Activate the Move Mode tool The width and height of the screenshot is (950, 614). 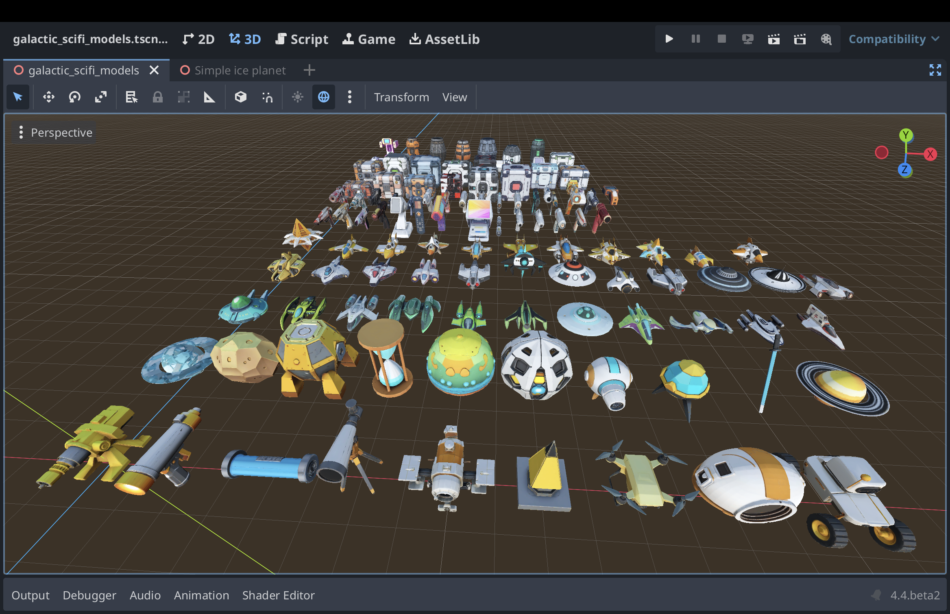pos(49,97)
